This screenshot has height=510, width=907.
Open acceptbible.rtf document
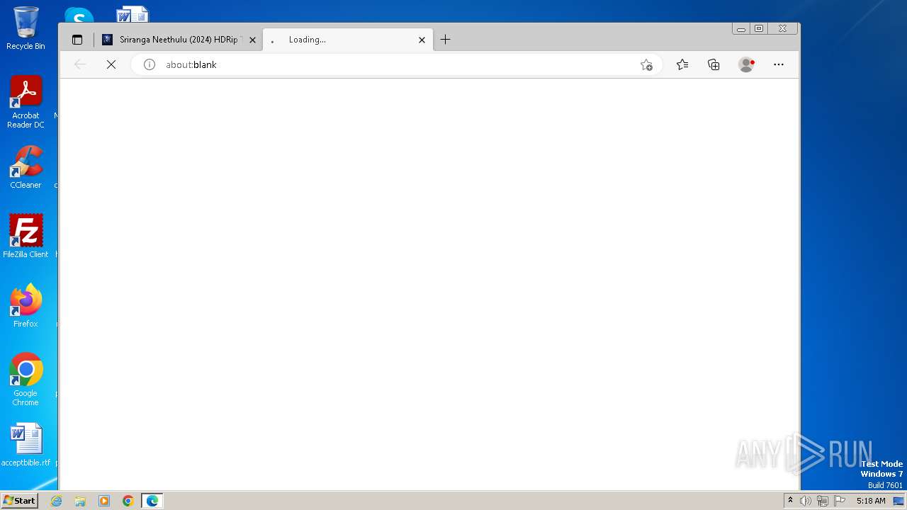tap(26, 445)
